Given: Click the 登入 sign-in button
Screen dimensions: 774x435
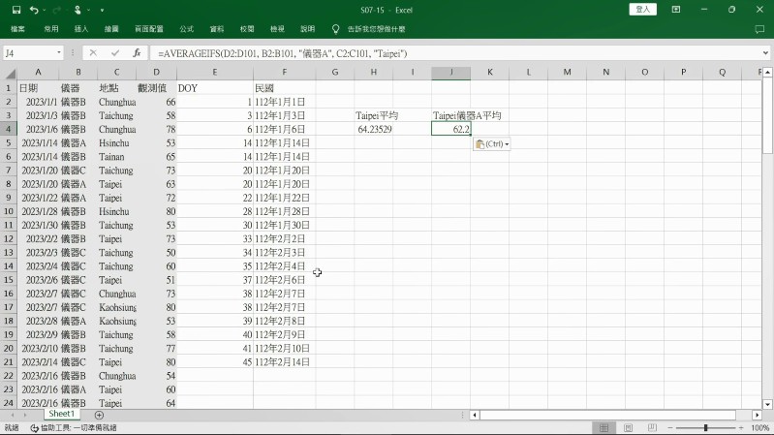Looking at the screenshot, I should [x=669, y=9].
